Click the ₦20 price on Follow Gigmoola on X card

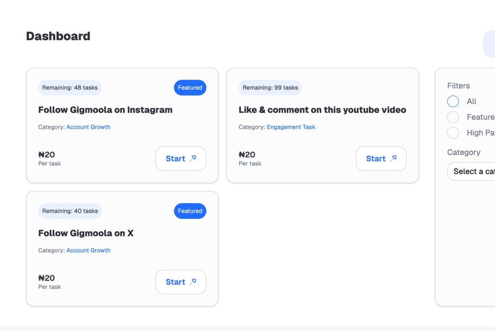pyautogui.click(x=46, y=278)
